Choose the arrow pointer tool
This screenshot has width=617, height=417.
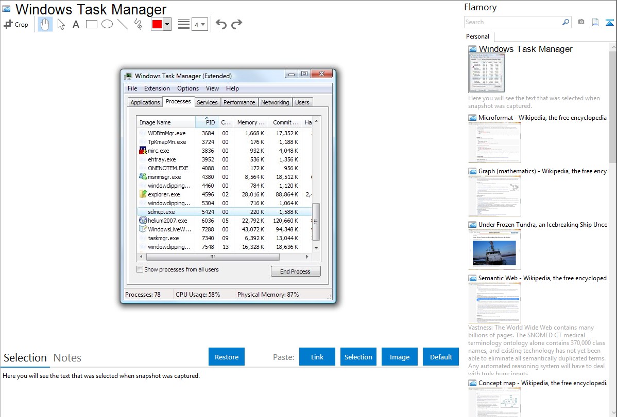click(61, 24)
